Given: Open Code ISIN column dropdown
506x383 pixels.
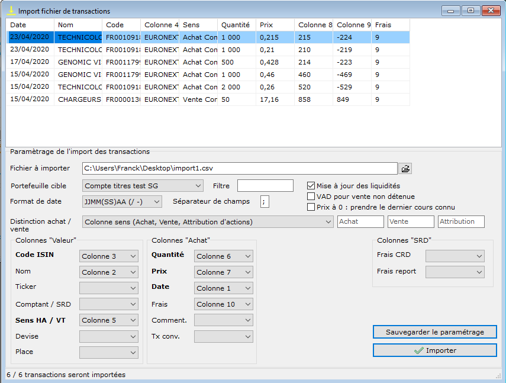Looking at the screenshot, I should coord(109,256).
